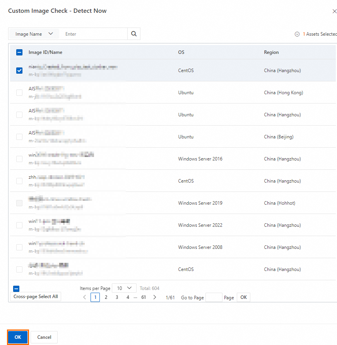Check the Ubuntu China (Hong Kong) row checkbox
This screenshot has height=345, width=337.
pyautogui.click(x=19, y=93)
